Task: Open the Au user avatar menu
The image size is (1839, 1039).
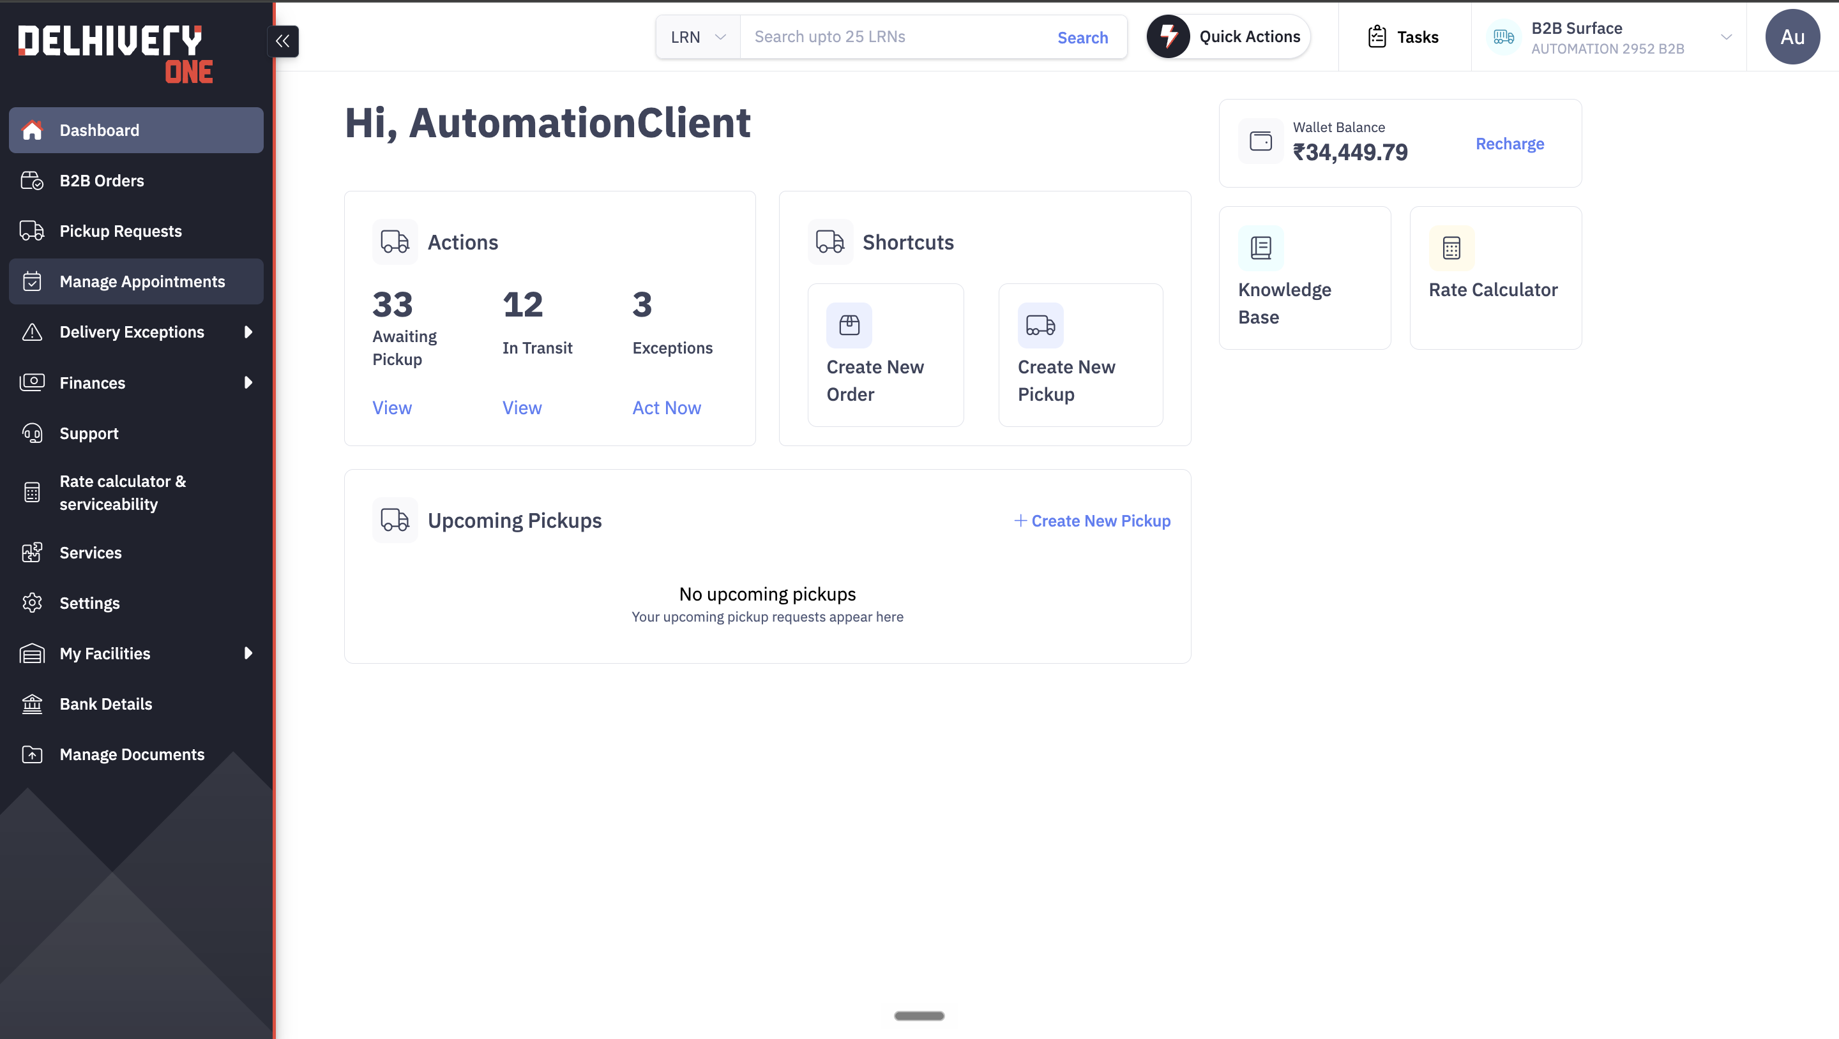Action: point(1792,36)
